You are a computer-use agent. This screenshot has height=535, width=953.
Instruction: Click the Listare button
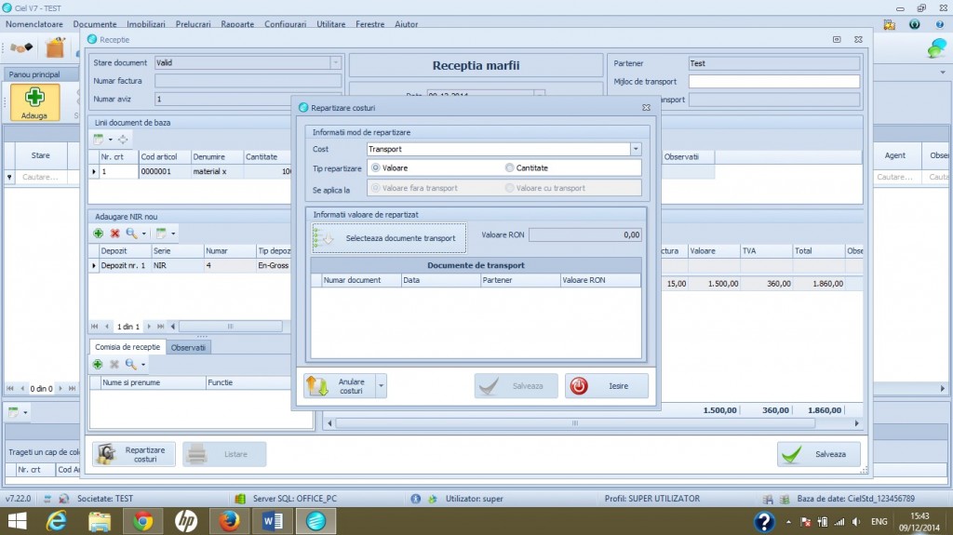[224, 454]
